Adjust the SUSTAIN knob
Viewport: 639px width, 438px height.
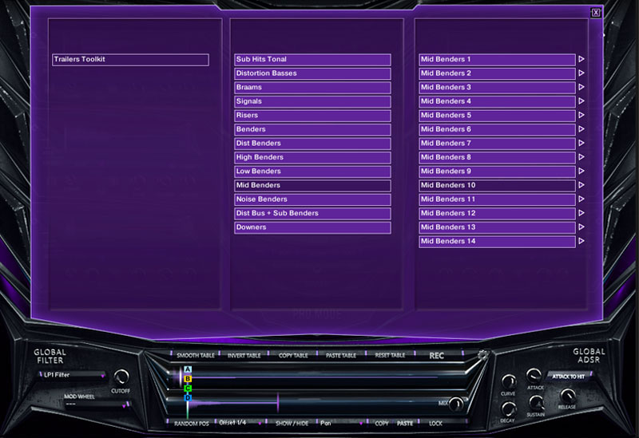coord(536,403)
